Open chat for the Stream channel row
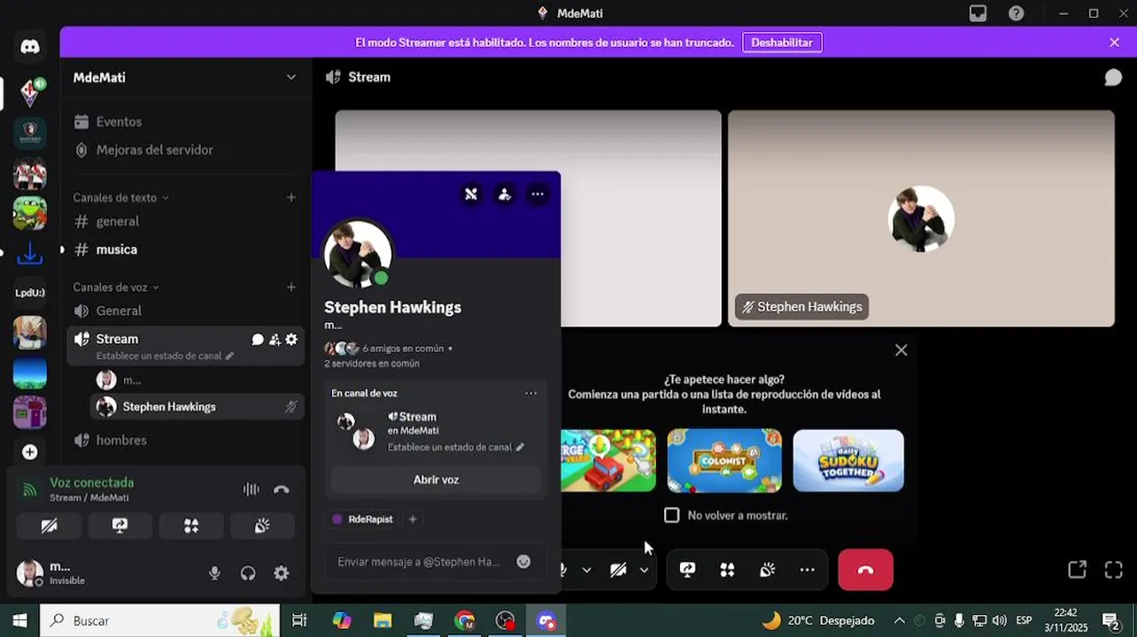 258,339
